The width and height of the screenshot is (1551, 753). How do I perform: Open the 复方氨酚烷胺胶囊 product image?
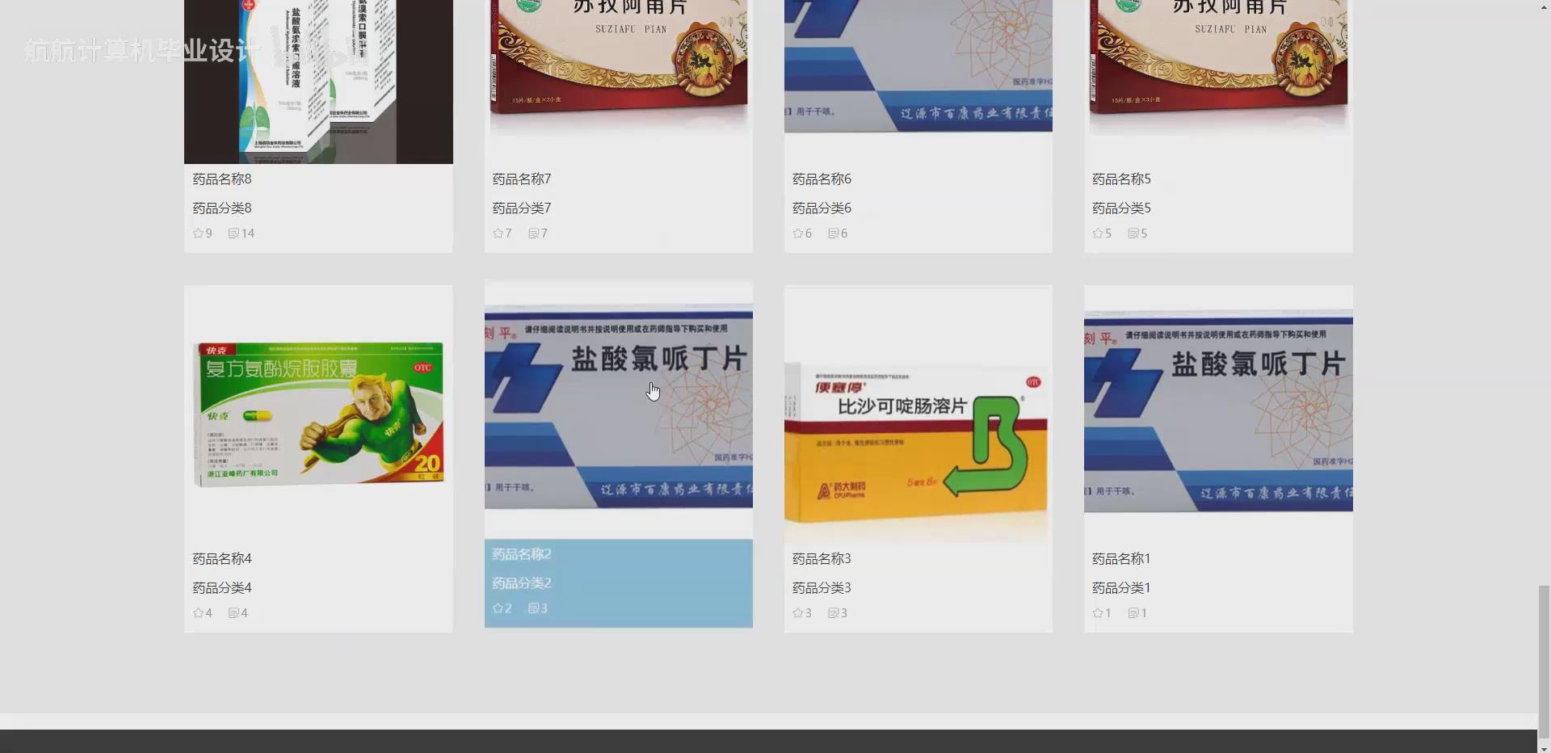[318, 414]
